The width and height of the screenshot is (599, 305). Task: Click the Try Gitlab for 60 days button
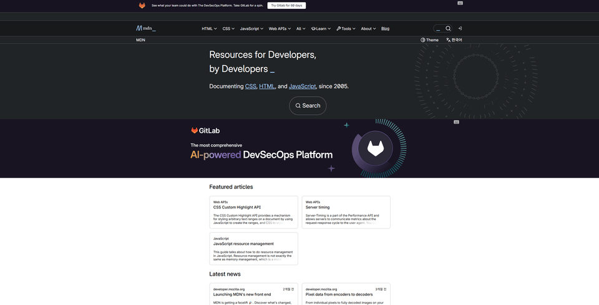[x=286, y=5]
